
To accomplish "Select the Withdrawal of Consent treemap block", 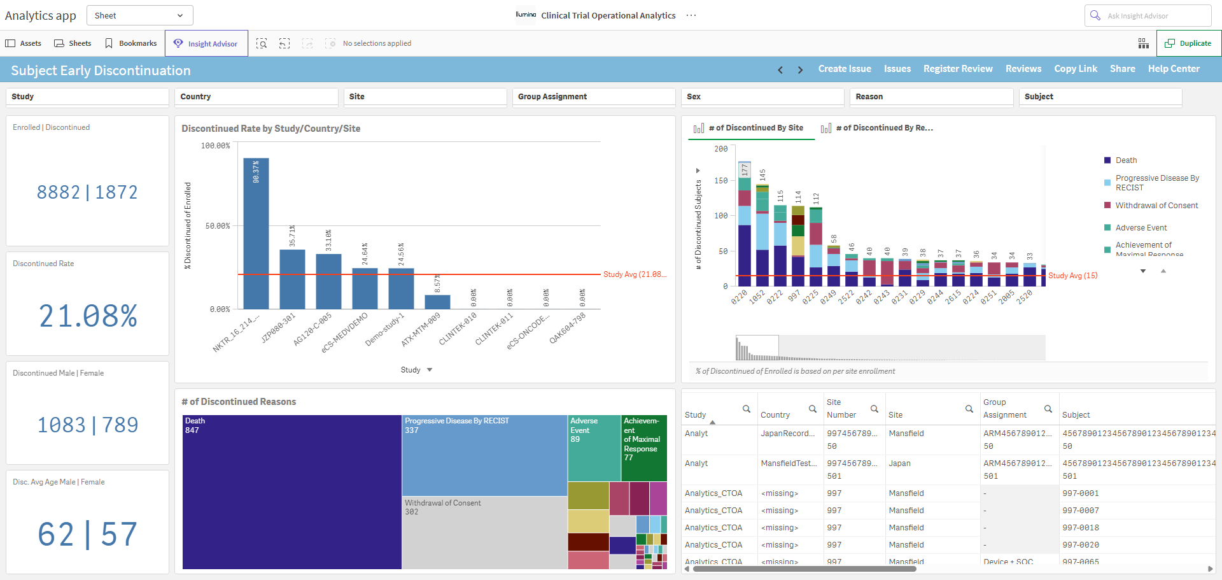I will coord(484,533).
